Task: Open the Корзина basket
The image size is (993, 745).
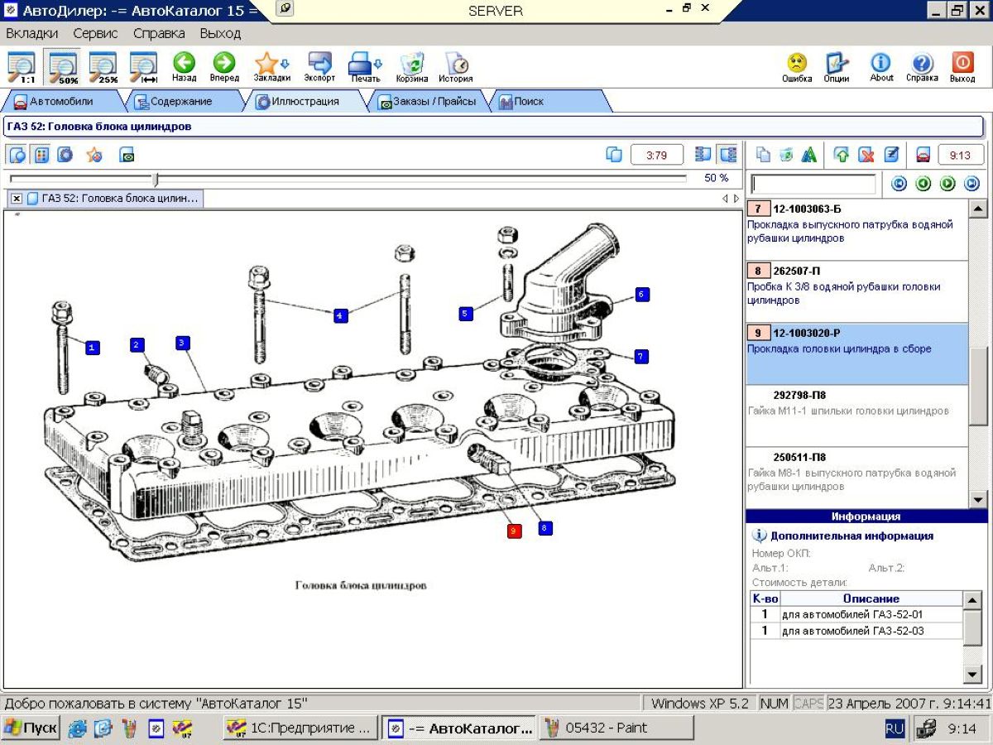Action: pos(411,67)
